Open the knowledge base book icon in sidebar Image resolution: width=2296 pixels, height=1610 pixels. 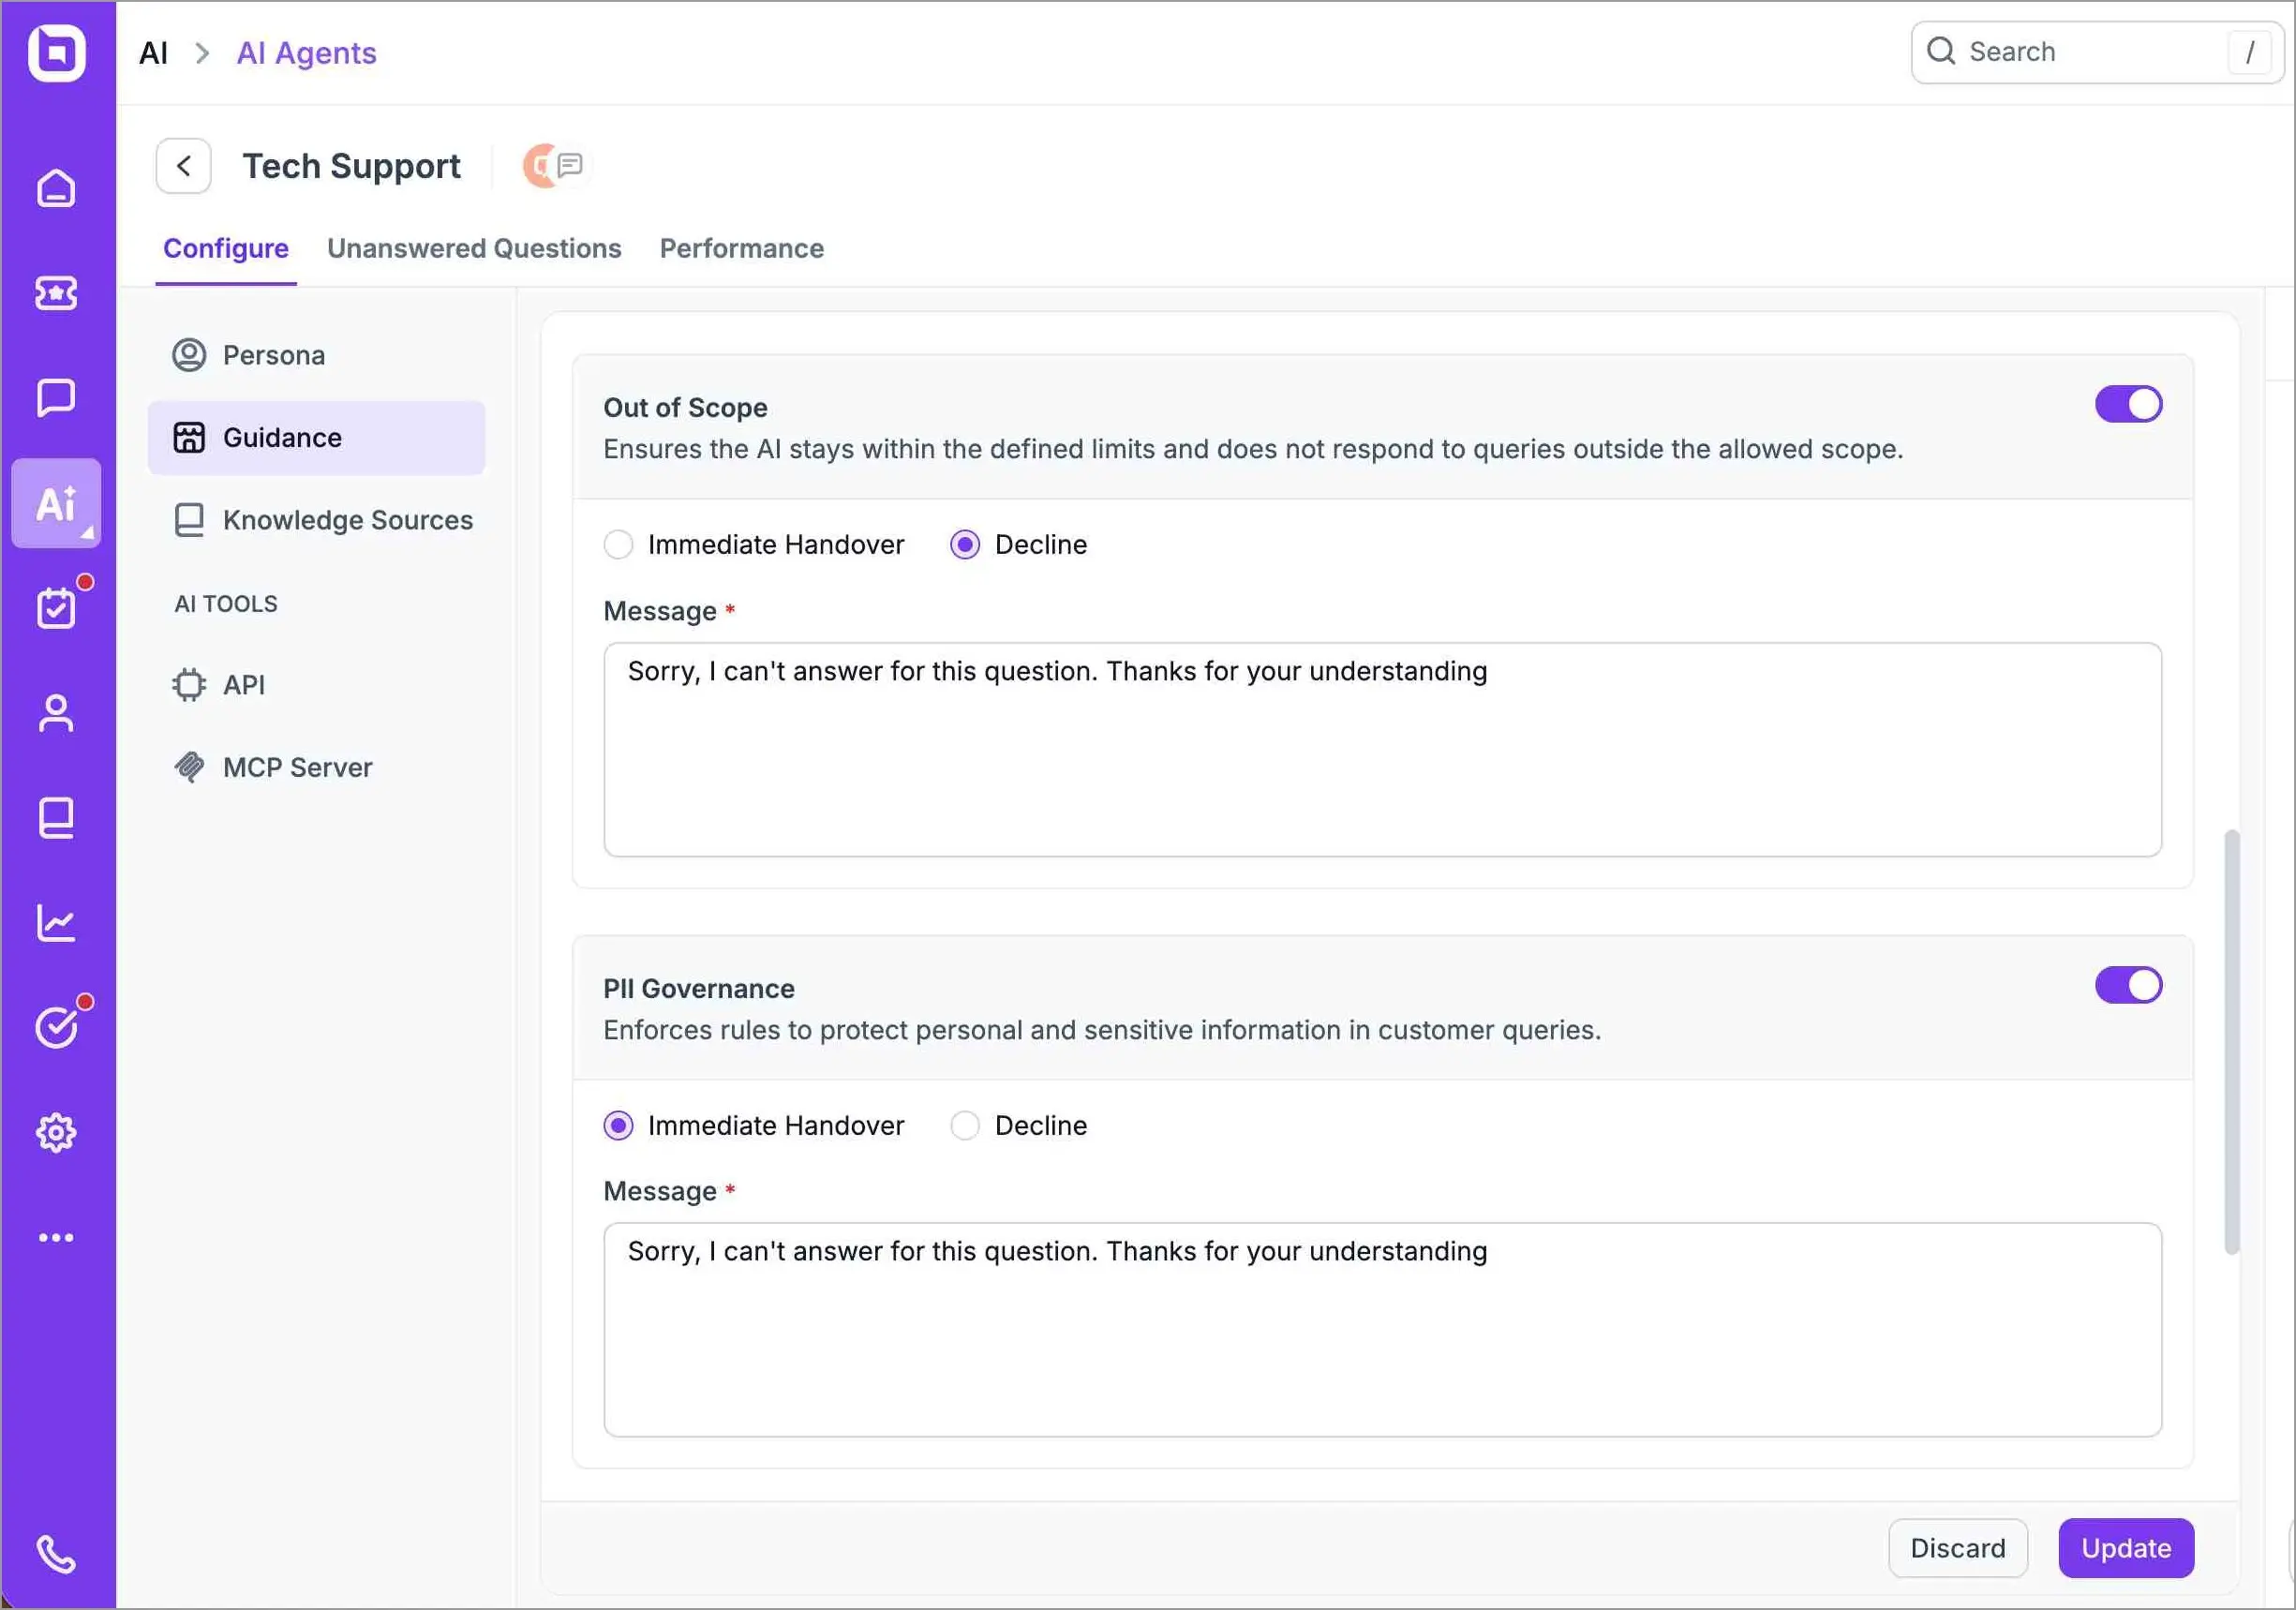55,817
